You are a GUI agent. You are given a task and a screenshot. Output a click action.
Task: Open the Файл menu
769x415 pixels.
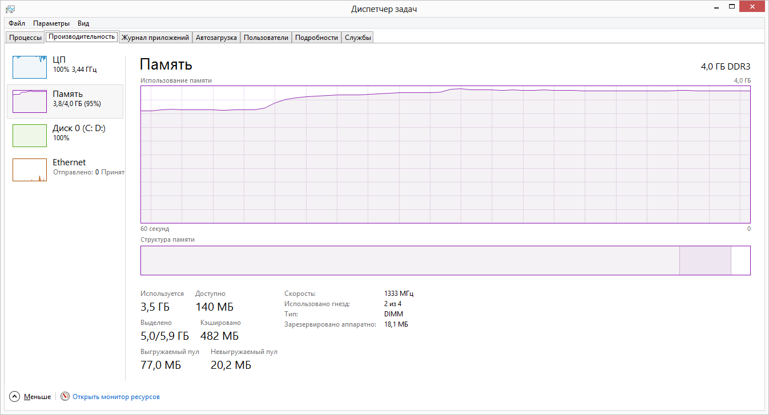click(x=17, y=23)
